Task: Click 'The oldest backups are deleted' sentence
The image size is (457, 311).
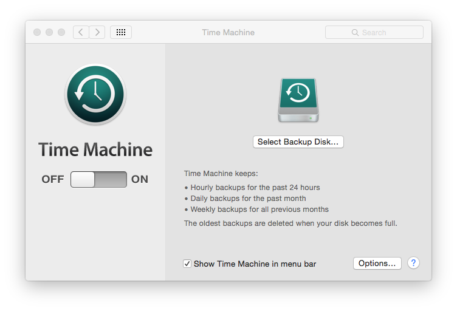Action: 290,224
